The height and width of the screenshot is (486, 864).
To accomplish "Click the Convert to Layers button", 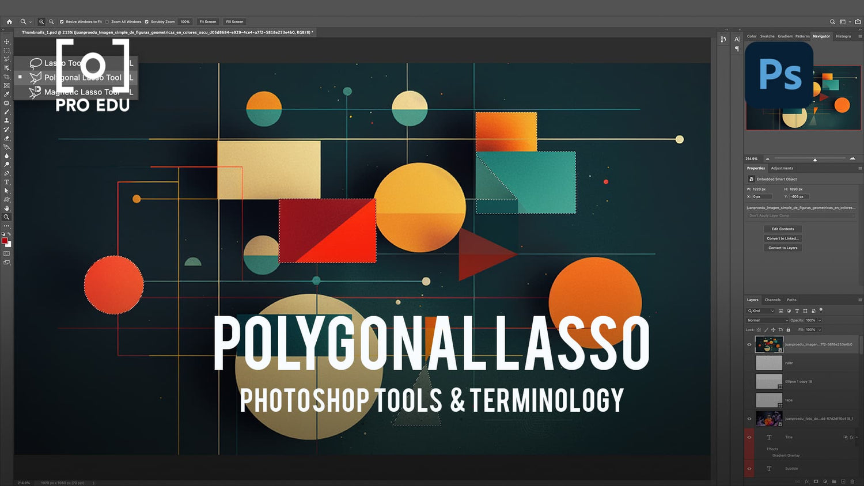I will point(782,248).
